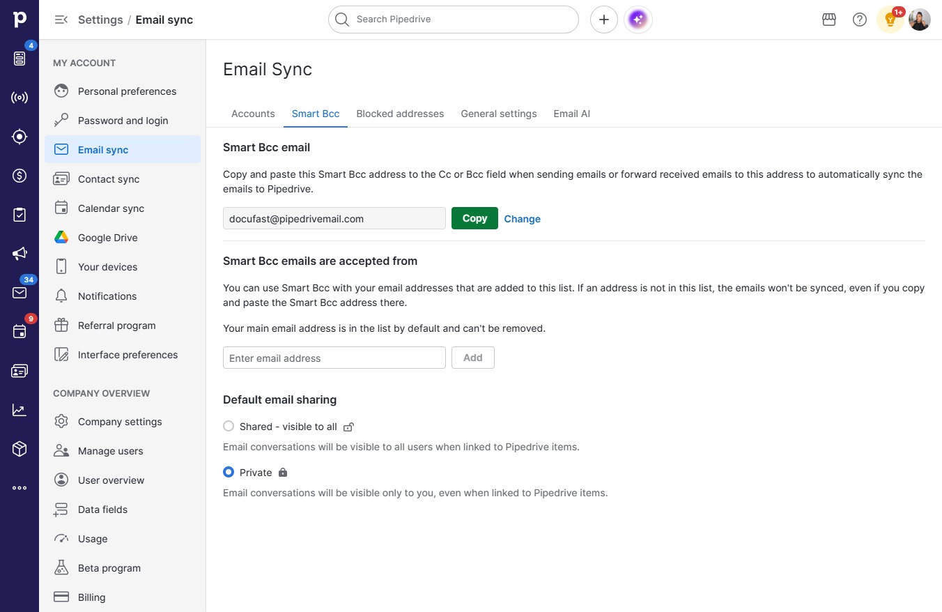The image size is (942, 612).
Task: Open the Contacts card icon in left rail
Action: [x=20, y=371]
